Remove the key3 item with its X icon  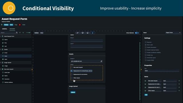179,87
